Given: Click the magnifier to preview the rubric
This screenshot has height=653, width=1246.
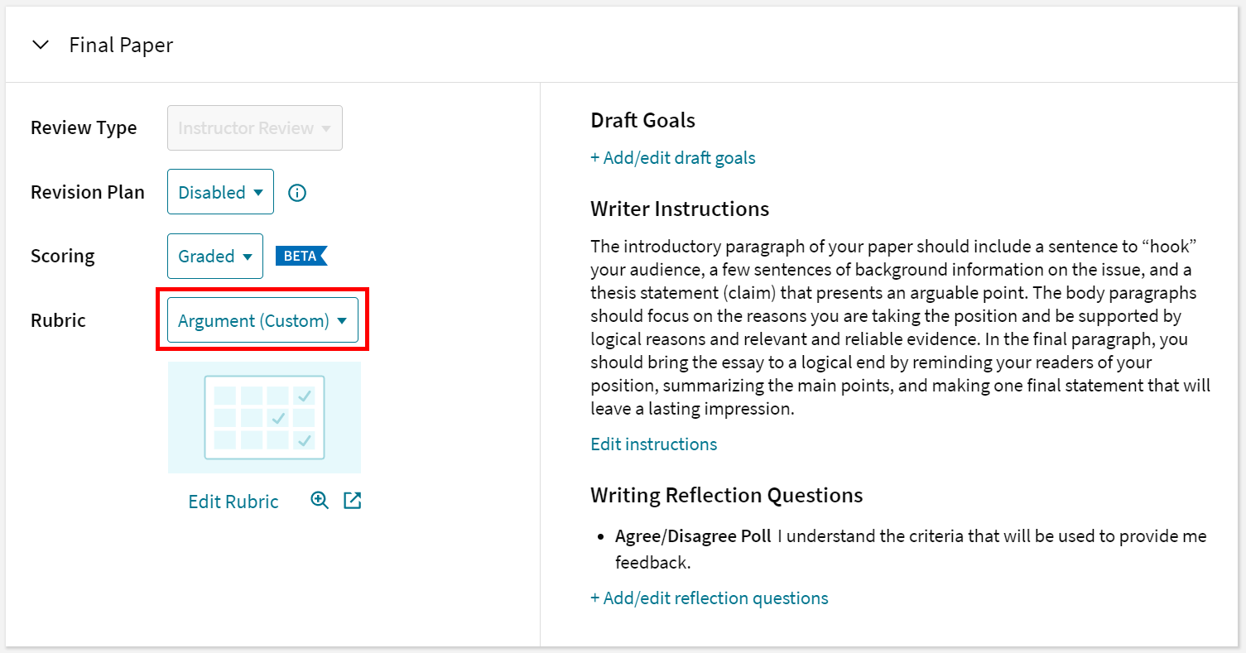Looking at the screenshot, I should (319, 500).
